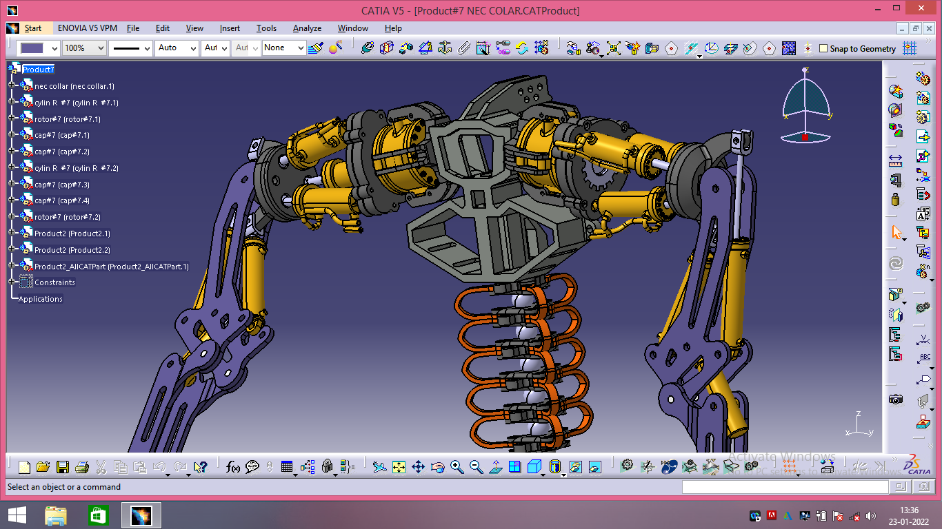Click the sketch grid icon beside Snap to Geometry
Viewport: 942px width, 529px height.
pos(910,48)
